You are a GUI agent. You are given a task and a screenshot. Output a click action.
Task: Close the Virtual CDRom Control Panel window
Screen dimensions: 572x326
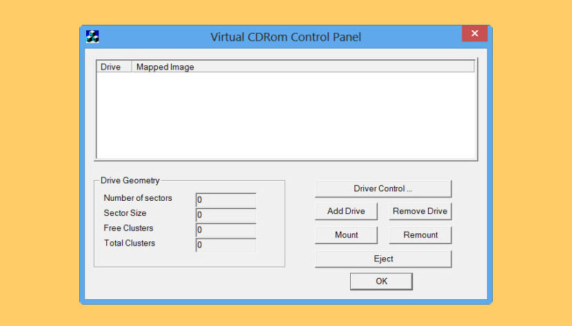tap(474, 34)
